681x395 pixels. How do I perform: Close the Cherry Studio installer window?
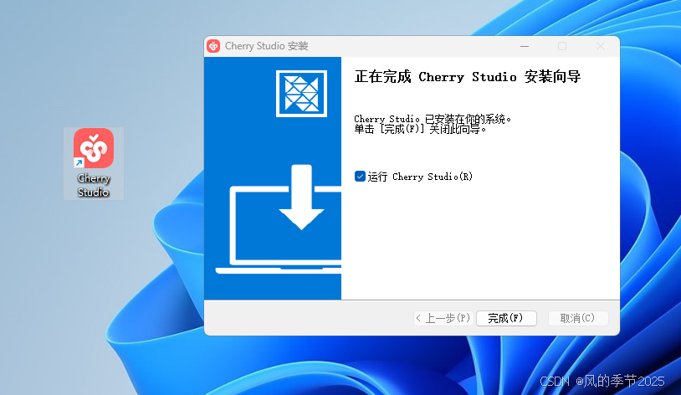[601, 46]
